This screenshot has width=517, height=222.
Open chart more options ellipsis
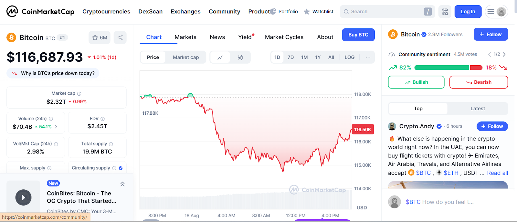point(368,57)
